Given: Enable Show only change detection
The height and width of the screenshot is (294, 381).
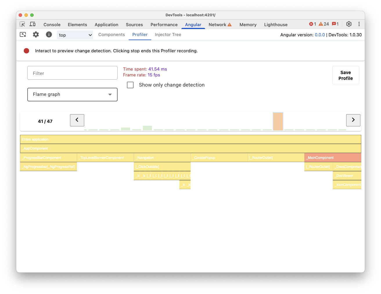Looking at the screenshot, I should point(130,85).
